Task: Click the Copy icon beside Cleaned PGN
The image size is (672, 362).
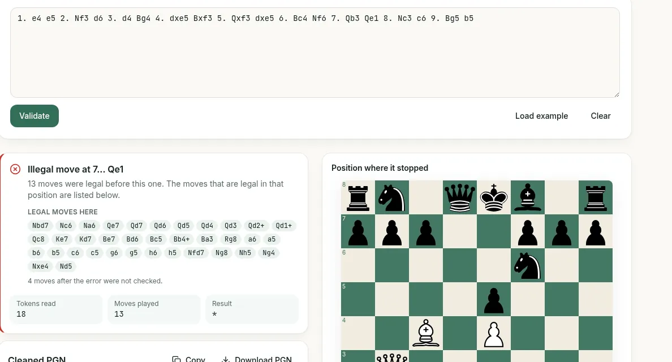Action: (x=176, y=359)
